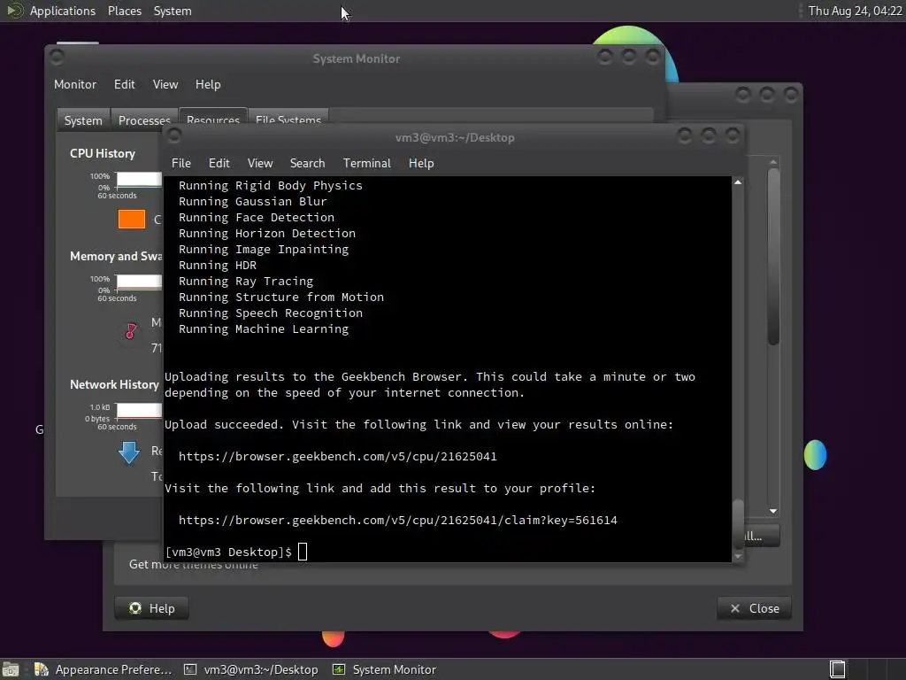Click the terminal scrollbar up arrow
906x680 pixels.
point(738,182)
